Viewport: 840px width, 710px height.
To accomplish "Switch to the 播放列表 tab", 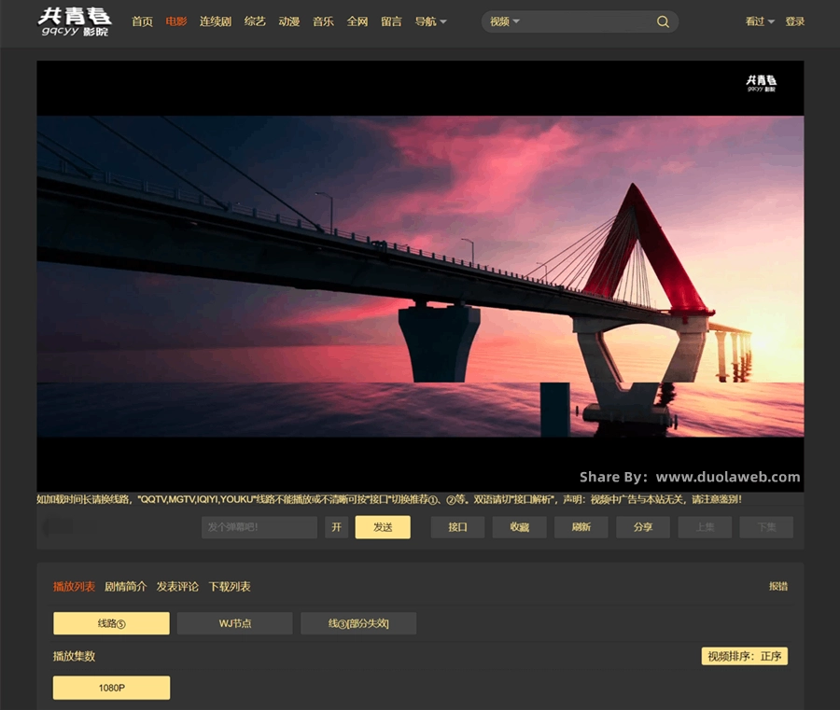I will (74, 587).
